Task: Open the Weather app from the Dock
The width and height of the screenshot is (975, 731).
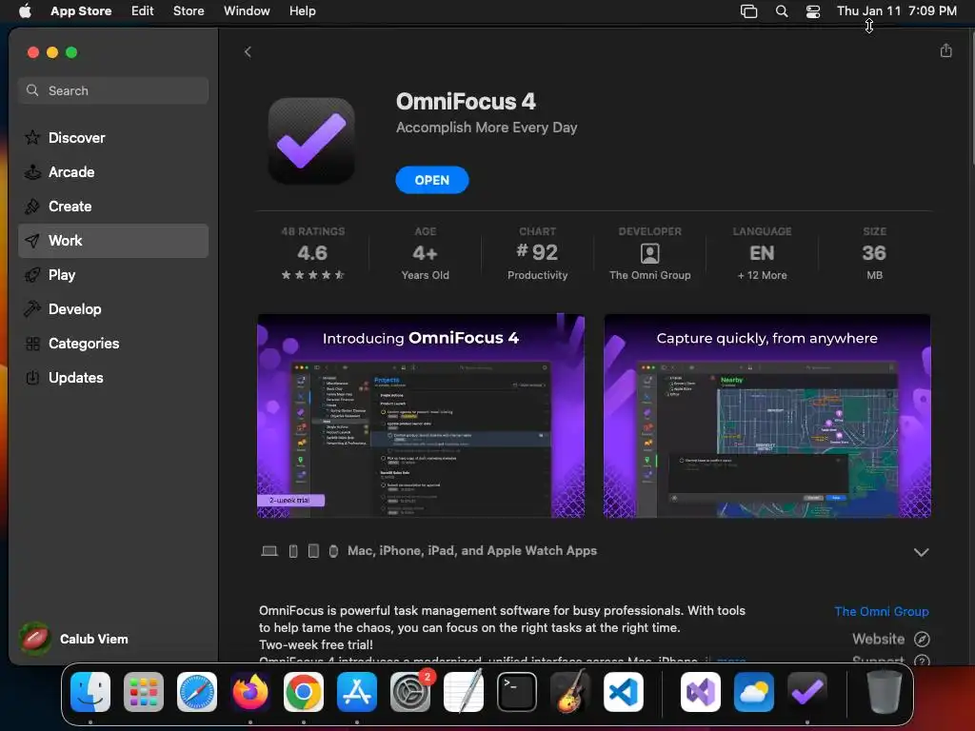Action: (754, 692)
